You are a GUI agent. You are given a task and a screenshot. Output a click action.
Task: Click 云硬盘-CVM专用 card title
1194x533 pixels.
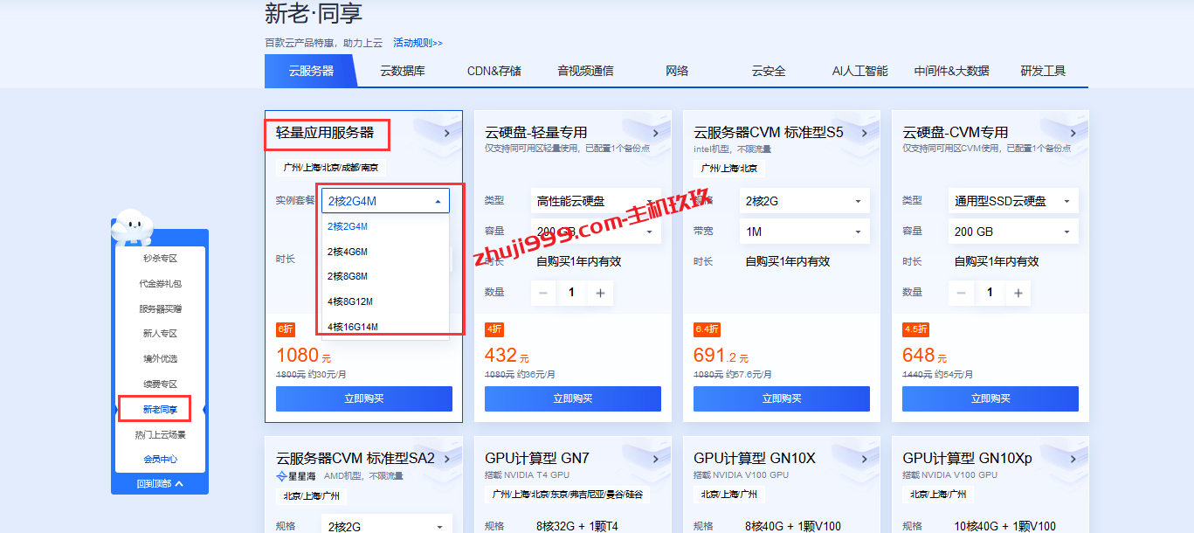[956, 133]
